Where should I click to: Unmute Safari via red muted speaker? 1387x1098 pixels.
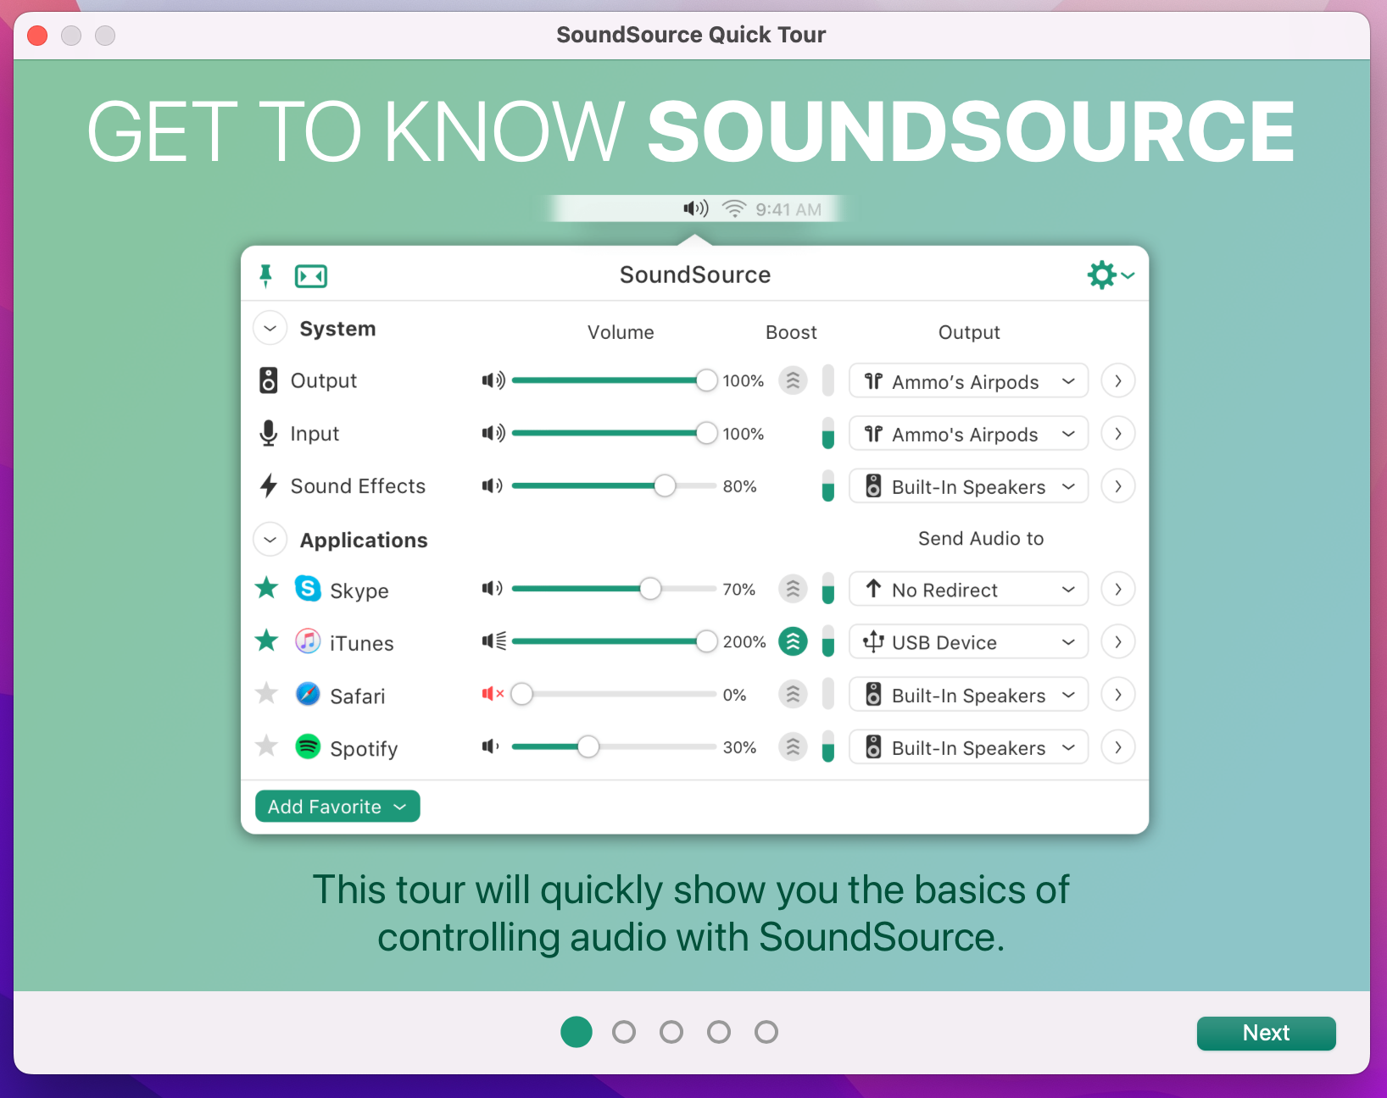pyautogui.click(x=493, y=694)
